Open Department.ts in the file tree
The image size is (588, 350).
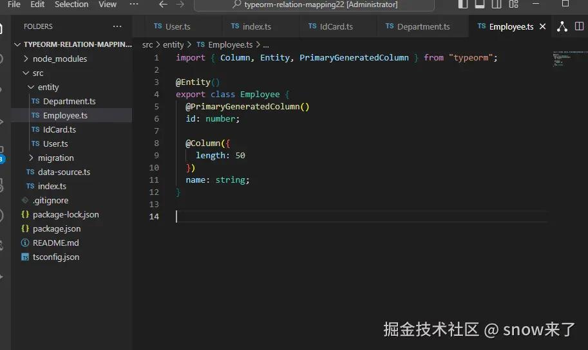coord(71,102)
